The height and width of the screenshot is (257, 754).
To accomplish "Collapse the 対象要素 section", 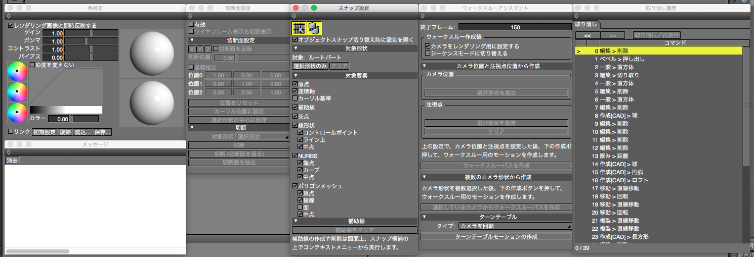I will [x=295, y=76].
